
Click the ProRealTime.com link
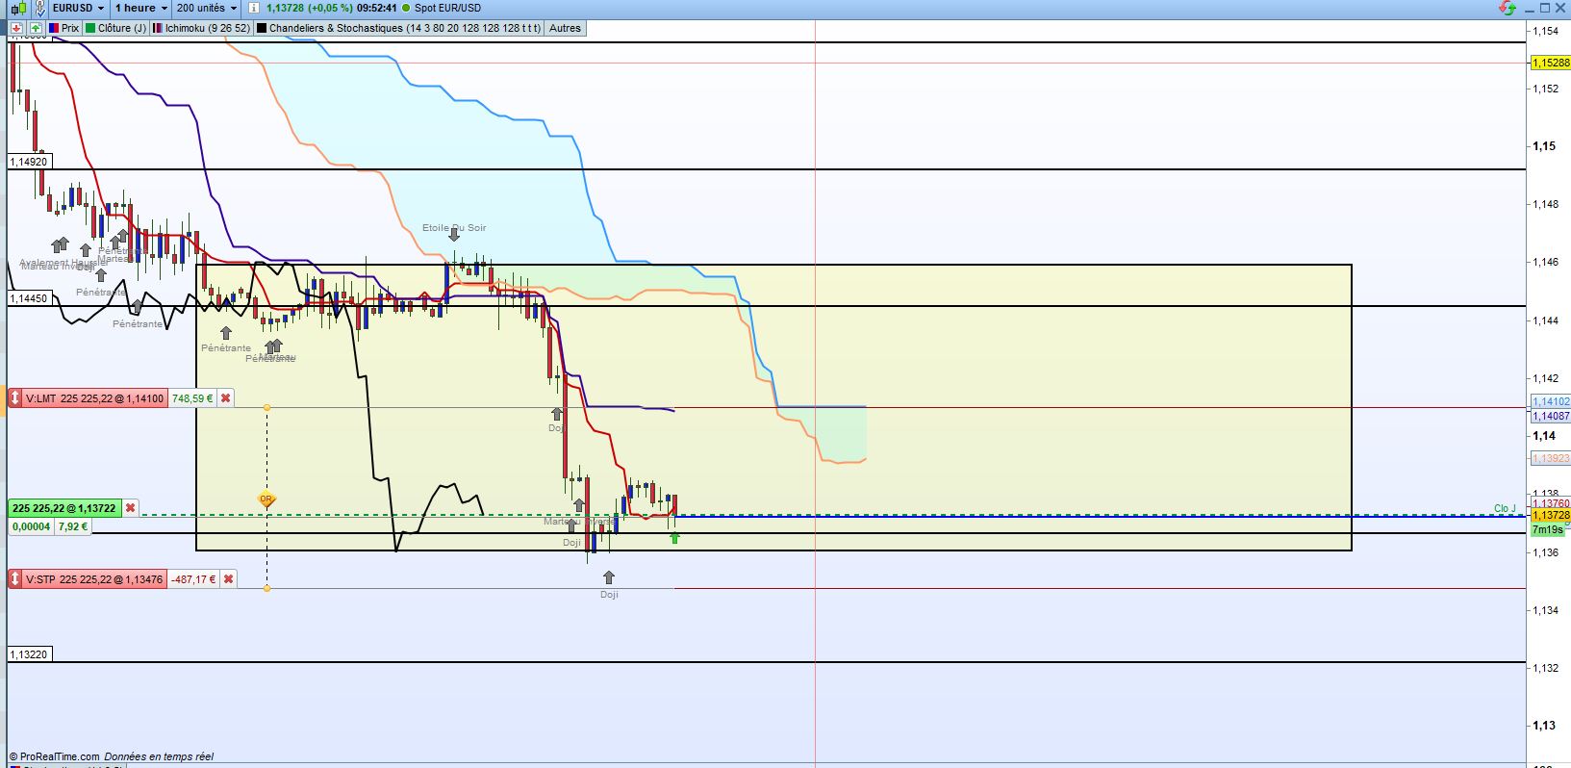point(59,756)
